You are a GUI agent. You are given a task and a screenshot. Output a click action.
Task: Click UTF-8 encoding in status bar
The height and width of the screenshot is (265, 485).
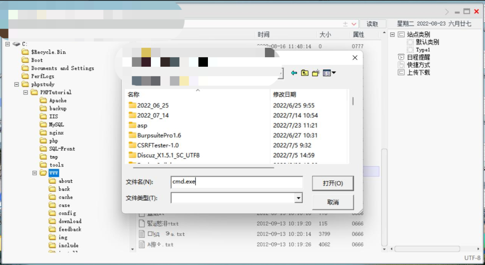tap(472, 258)
